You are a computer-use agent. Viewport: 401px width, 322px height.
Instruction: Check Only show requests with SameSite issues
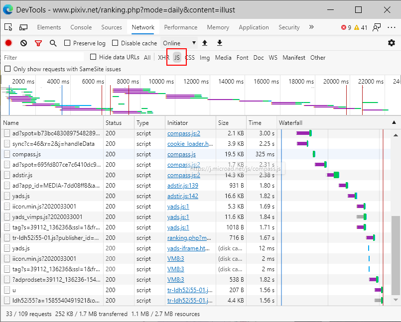click(x=7, y=69)
